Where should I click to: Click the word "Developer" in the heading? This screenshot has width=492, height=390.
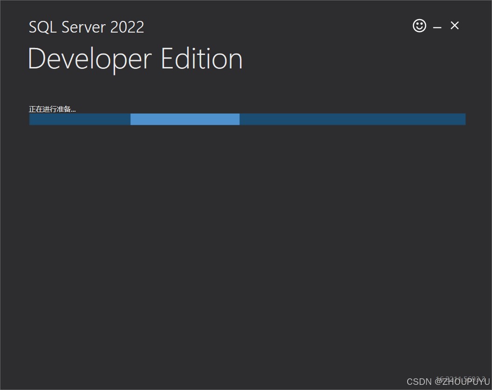click(90, 60)
